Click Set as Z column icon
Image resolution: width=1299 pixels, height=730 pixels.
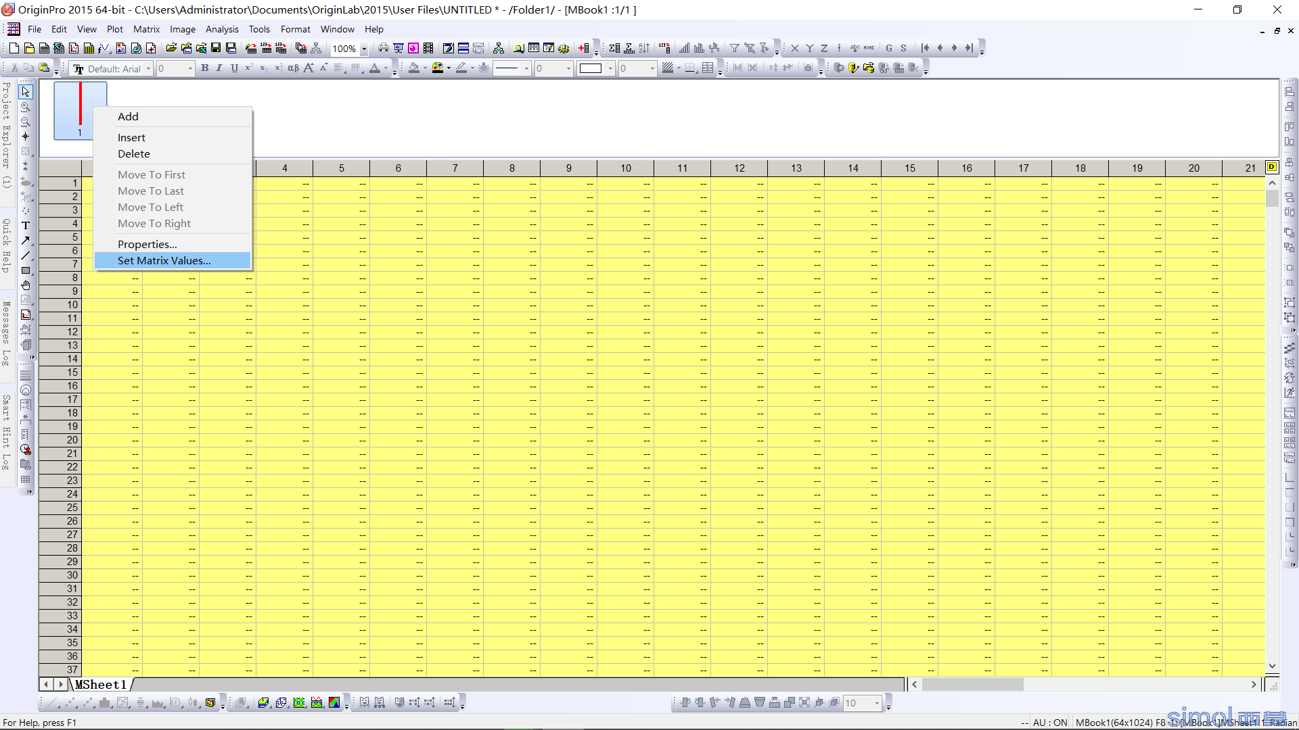824,48
